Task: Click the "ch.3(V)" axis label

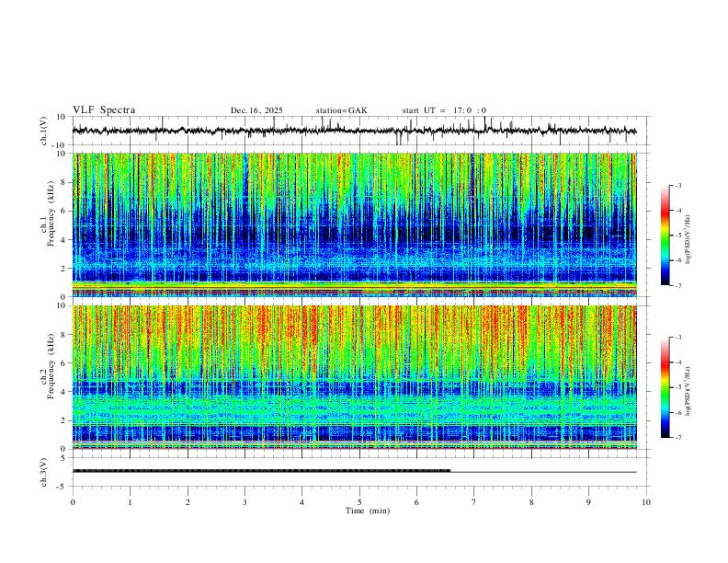Action: [x=44, y=472]
